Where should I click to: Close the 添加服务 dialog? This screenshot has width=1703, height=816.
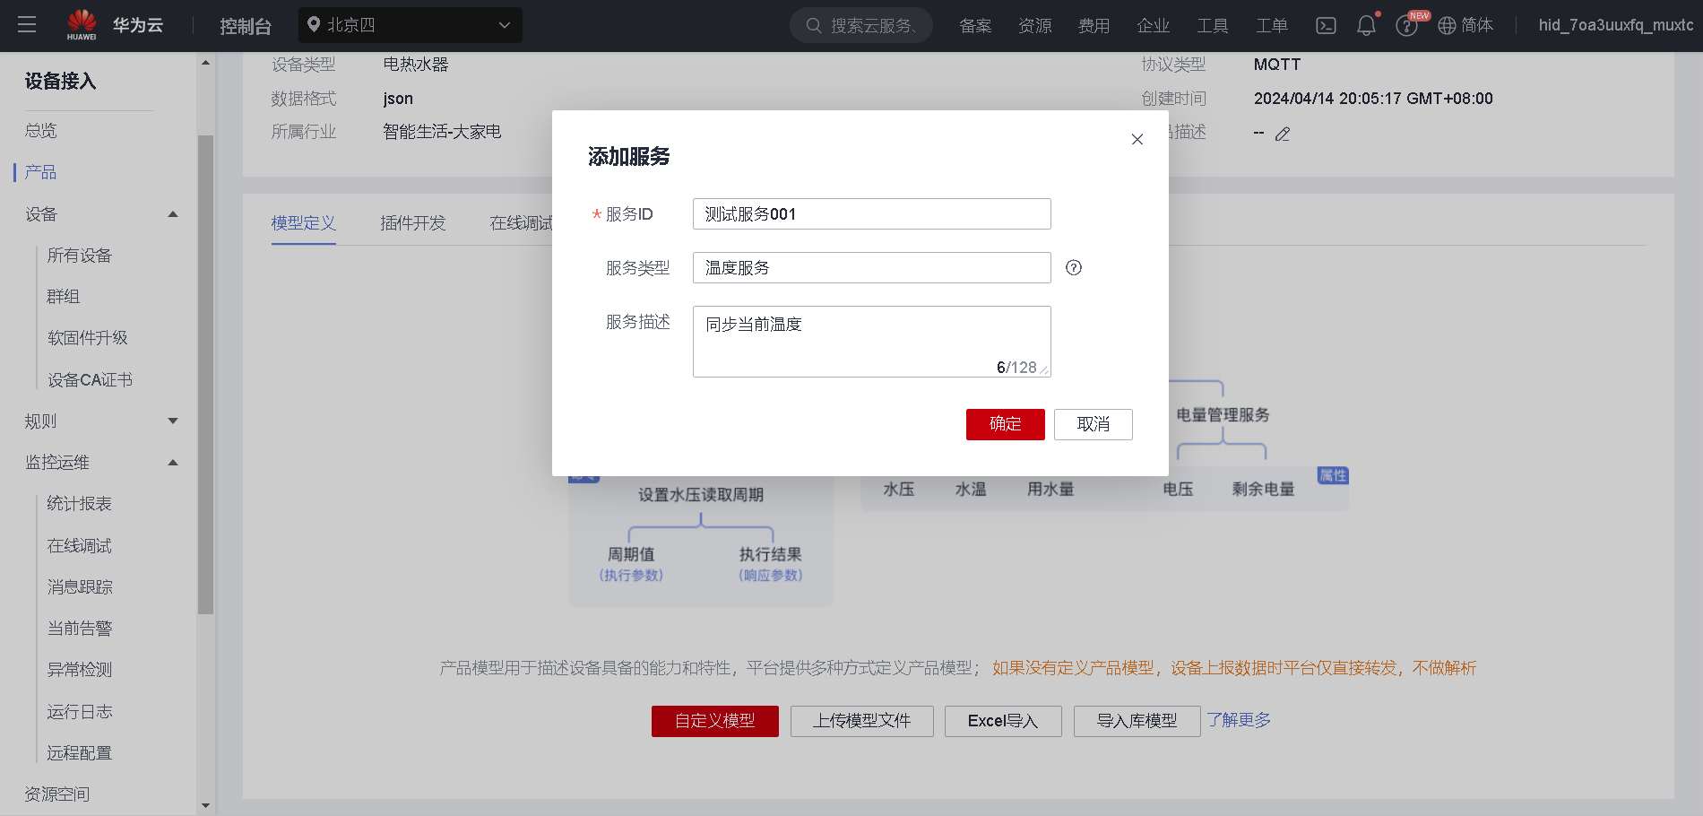[1137, 139]
